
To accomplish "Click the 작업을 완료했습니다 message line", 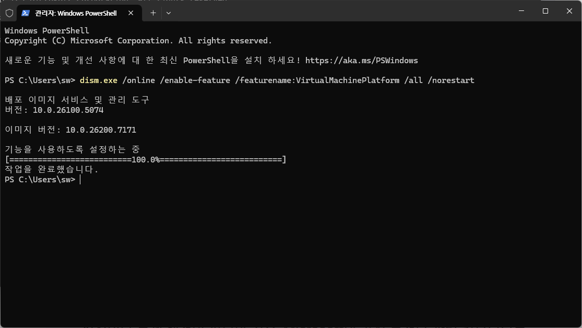I will 52,169.
